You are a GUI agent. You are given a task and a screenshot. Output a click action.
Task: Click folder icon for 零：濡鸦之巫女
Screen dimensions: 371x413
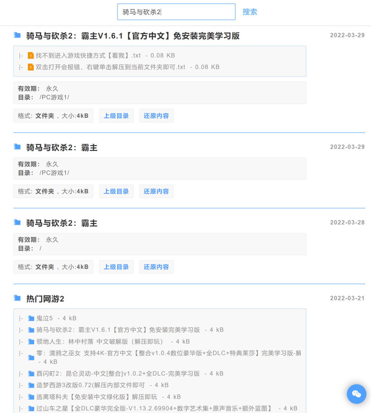(31, 358)
